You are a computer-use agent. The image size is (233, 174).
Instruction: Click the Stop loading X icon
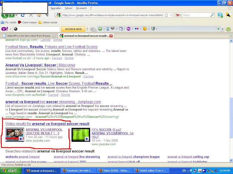click(x=31, y=15)
